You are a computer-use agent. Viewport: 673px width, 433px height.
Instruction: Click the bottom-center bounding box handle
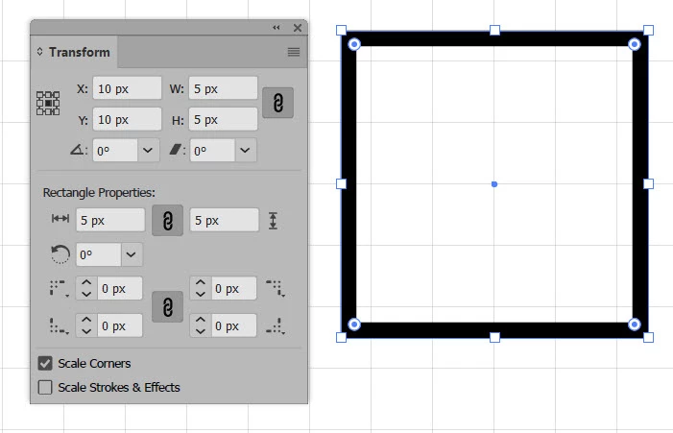[494, 337]
